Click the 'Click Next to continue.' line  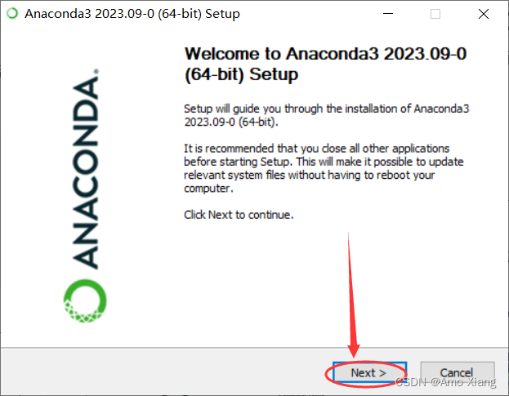239,215
